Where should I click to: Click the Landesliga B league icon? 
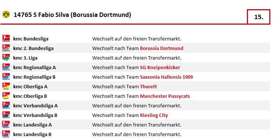pos(6,134)
